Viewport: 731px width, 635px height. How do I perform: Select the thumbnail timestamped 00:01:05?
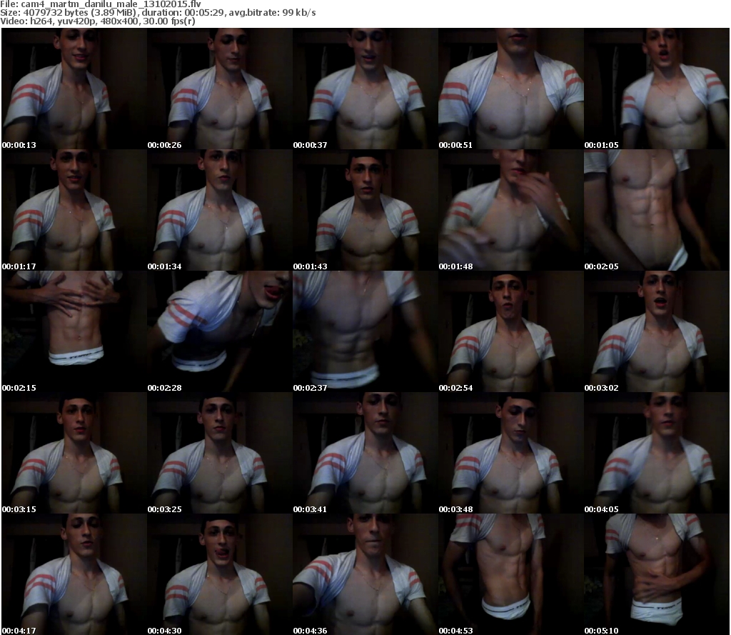[x=657, y=89]
